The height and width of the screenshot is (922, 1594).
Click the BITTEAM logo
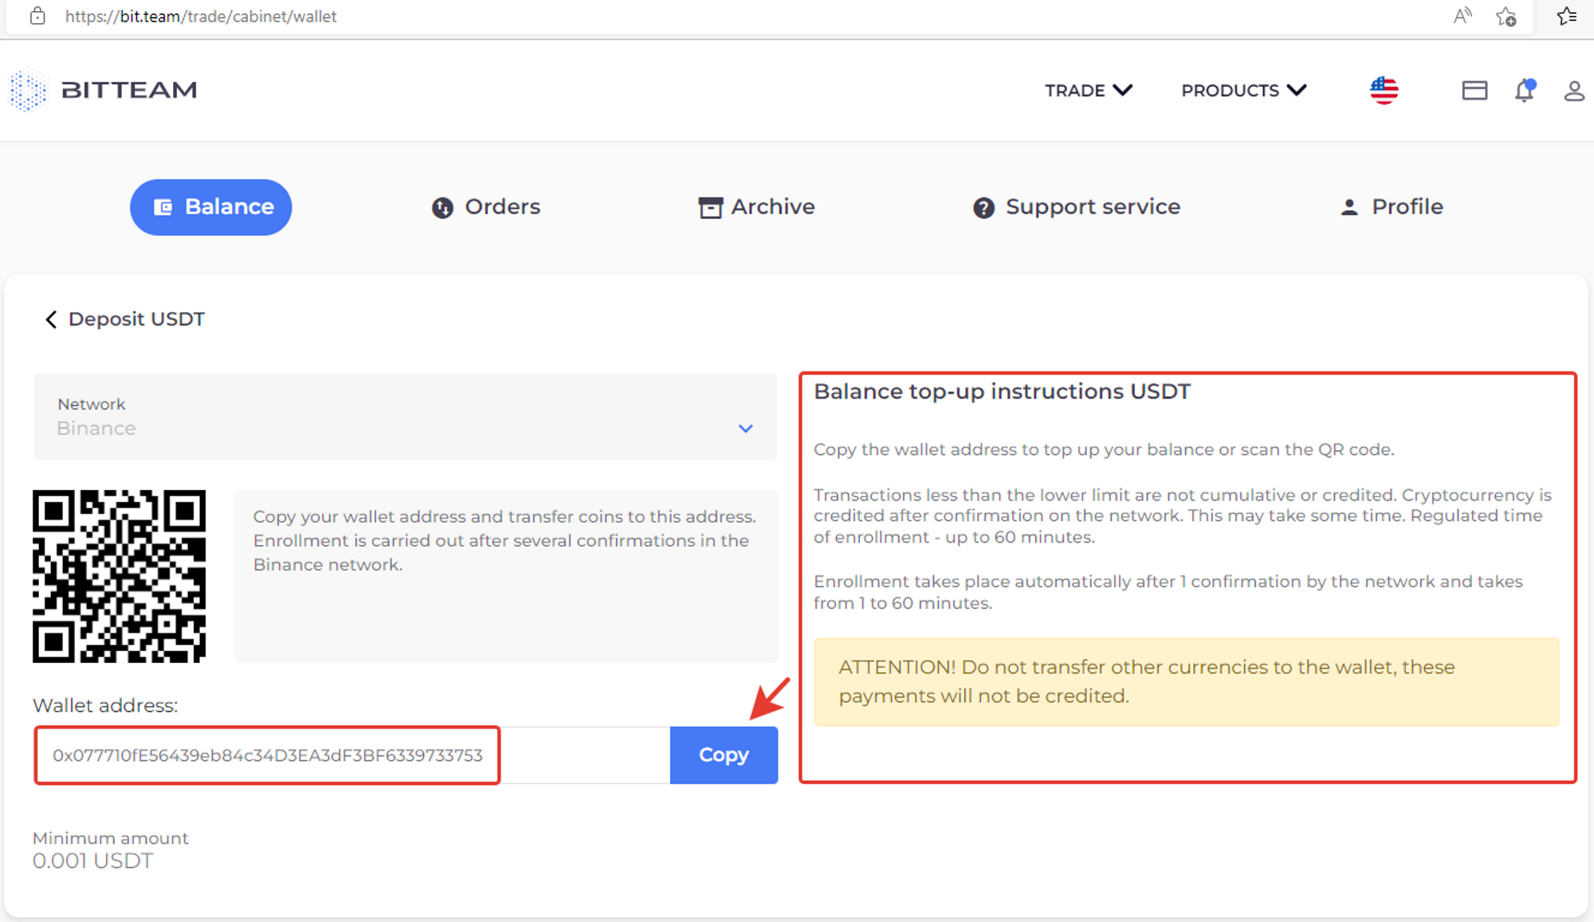pyautogui.click(x=104, y=90)
